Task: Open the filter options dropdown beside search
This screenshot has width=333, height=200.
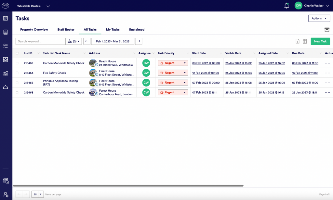Action: pyautogui.click(x=74, y=41)
